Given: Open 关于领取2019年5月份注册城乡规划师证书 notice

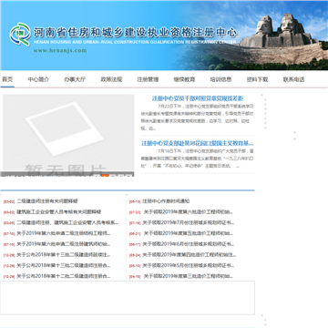Looking at the screenshot, I should tap(189, 265).
